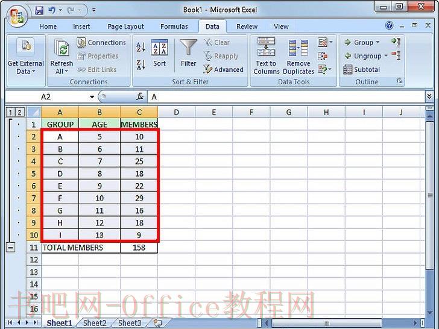439x329 pixels.
Task: Expand Ungroup dropdown arrow
Action: click(x=386, y=55)
